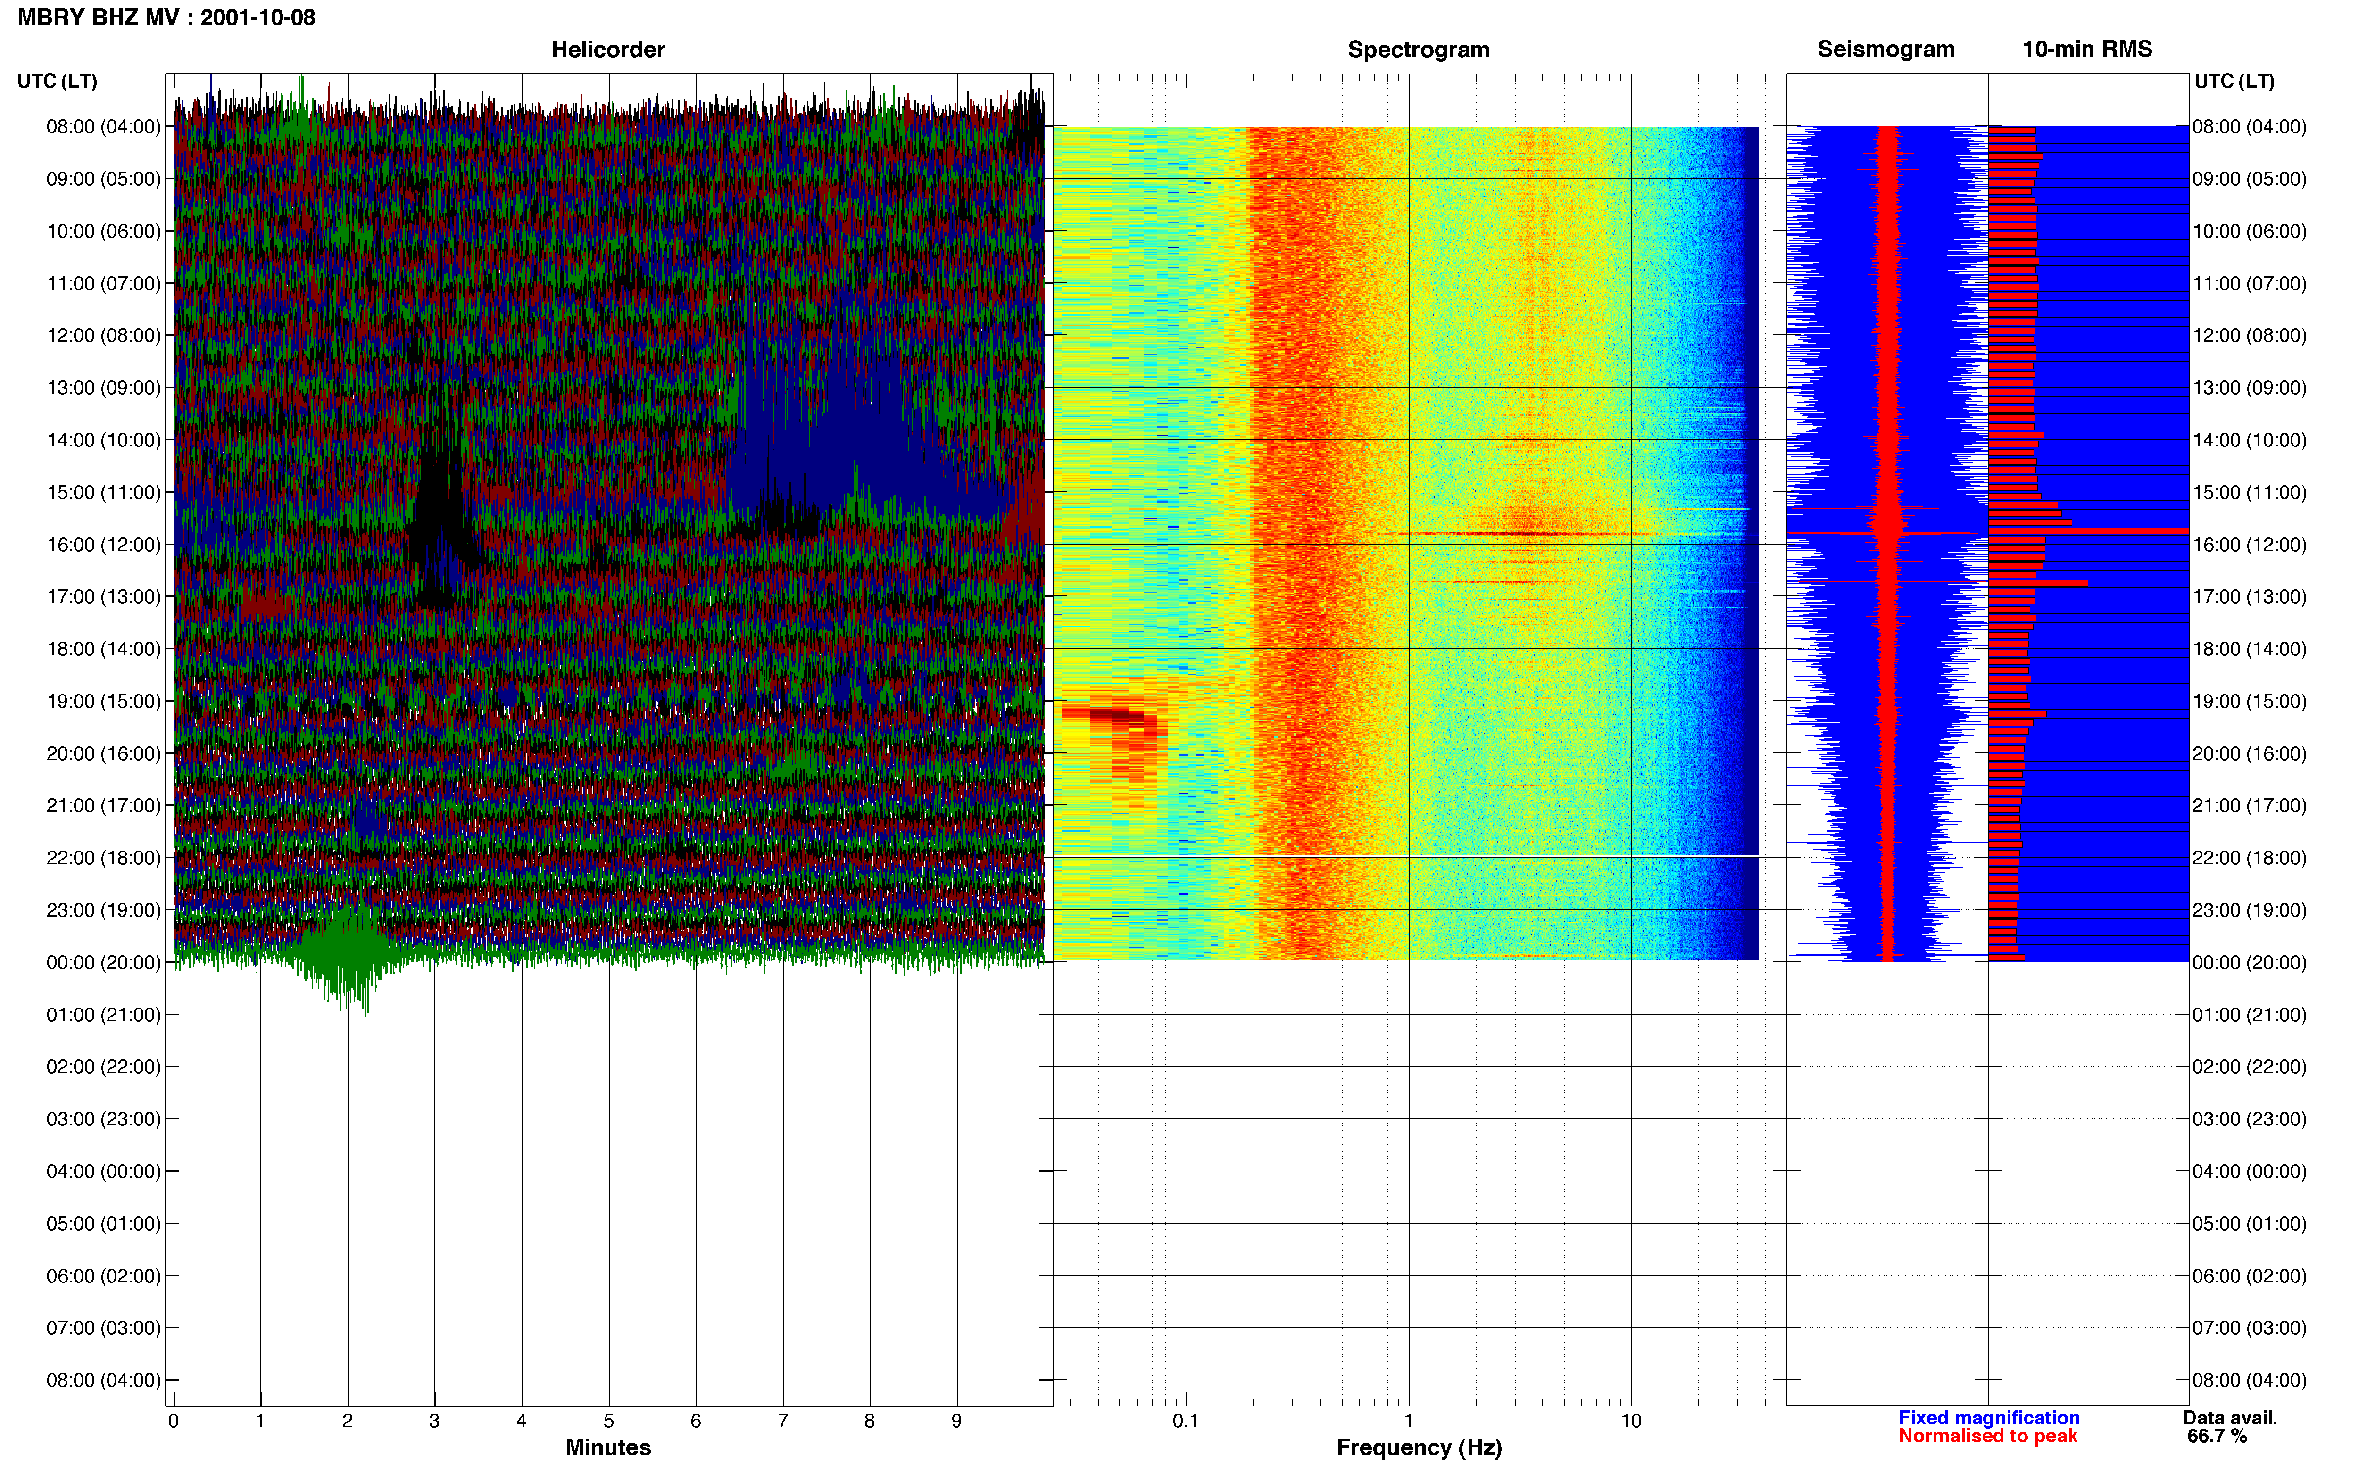Click the 'Seismogram' panel heading

click(x=1885, y=49)
